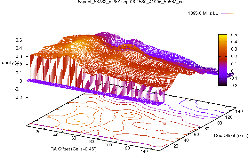The height and width of the screenshot is (153, 248).
Task: Select the 0.4 tick on the intensity axis
Action: [19, 48]
